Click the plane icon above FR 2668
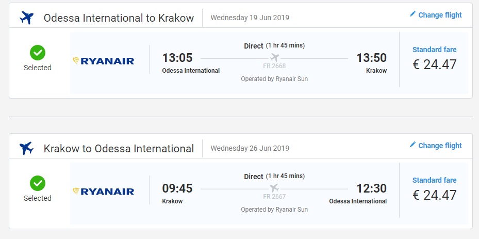Image resolution: width=479 pixels, height=239 pixels. pos(274,57)
